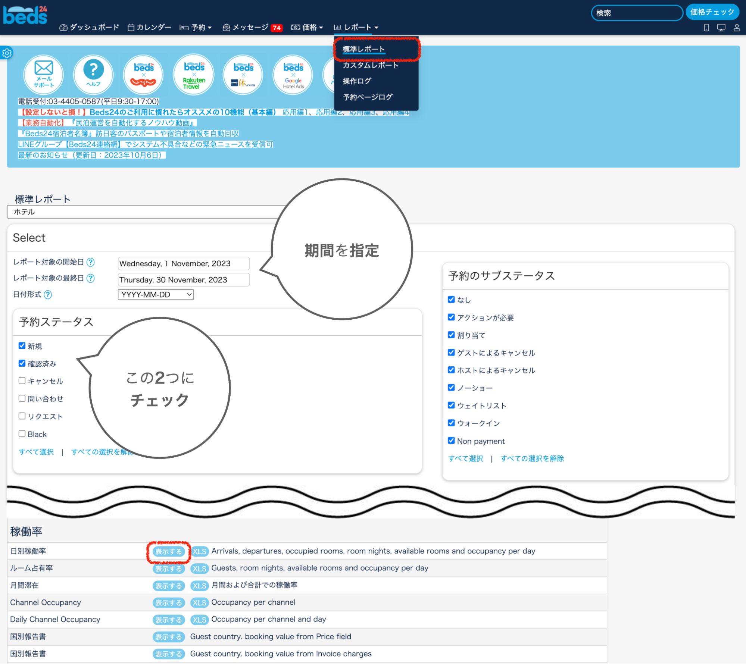The image size is (746, 664).
Task: Click help icon next to 日付形式
Action: click(48, 295)
